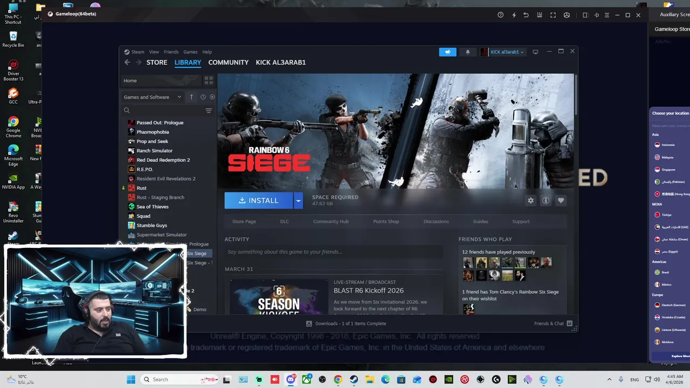Select Stumble Guys in library list

pyautogui.click(x=151, y=225)
